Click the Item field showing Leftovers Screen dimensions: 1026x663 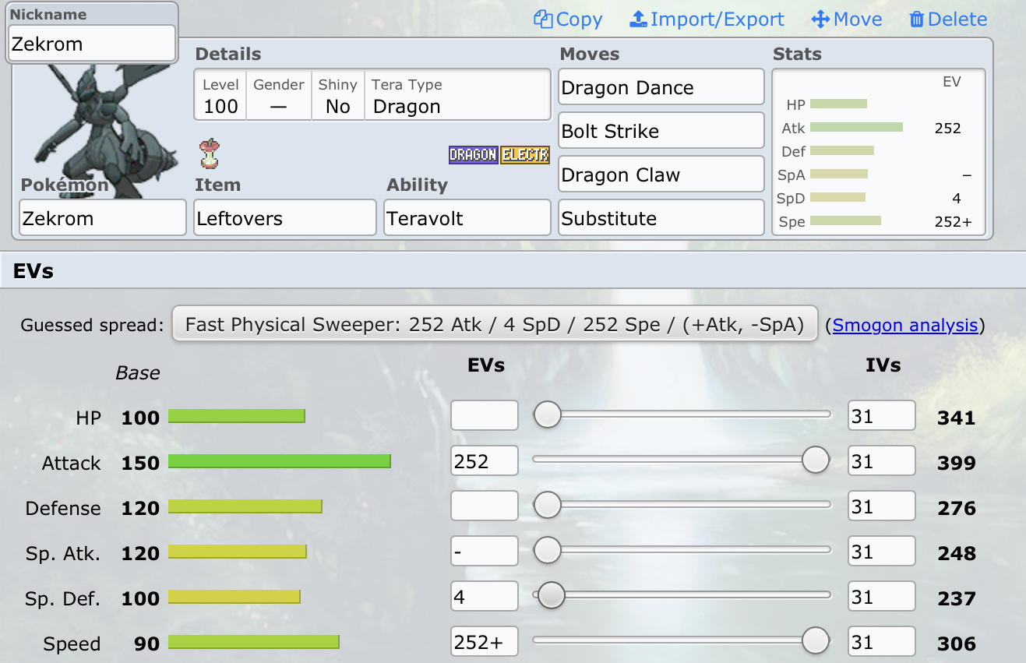pos(285,217)
